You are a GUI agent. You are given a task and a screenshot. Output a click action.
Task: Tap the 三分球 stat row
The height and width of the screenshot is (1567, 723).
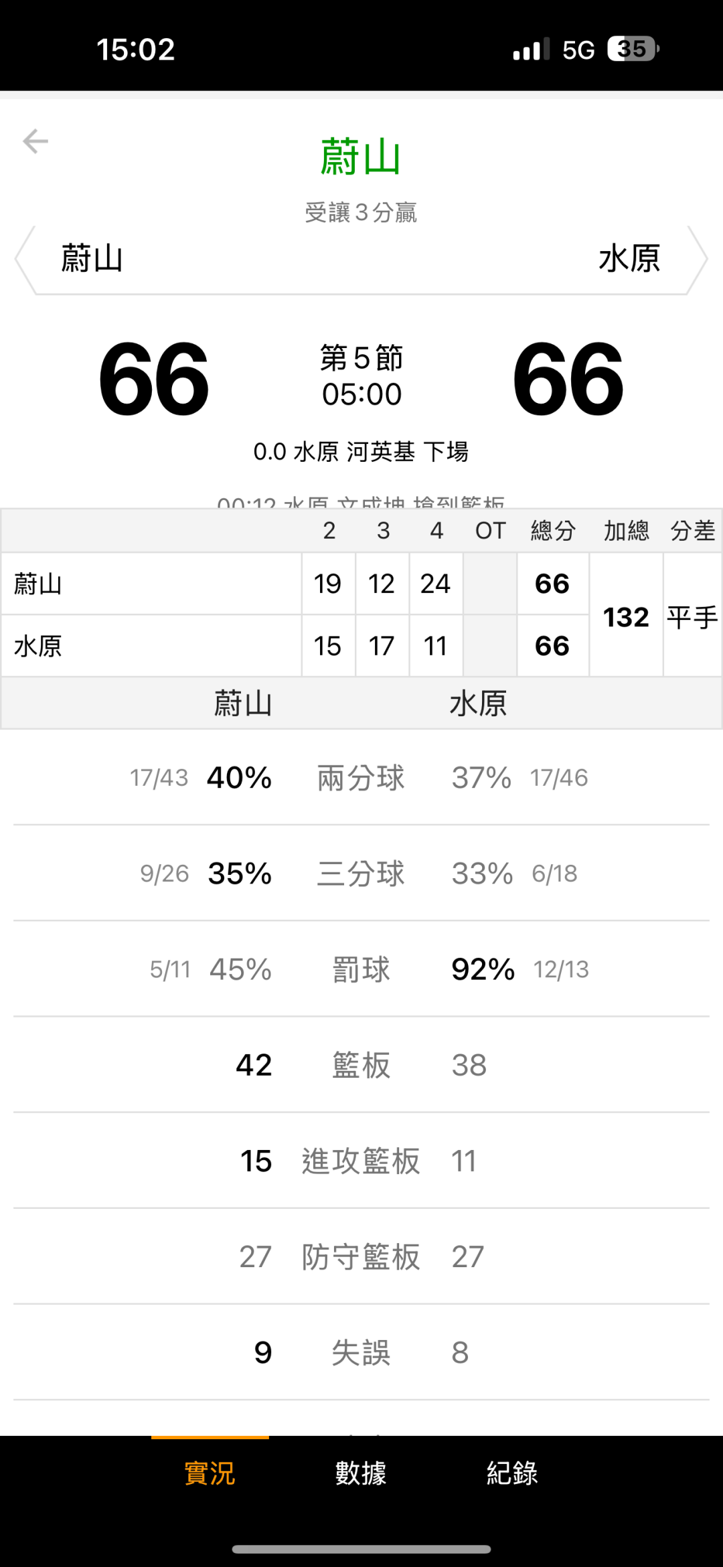click(x=361, y=874)
